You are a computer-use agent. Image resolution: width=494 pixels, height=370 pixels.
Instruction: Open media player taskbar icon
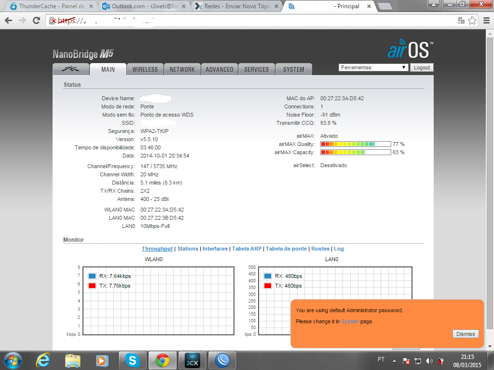(102, 360)
